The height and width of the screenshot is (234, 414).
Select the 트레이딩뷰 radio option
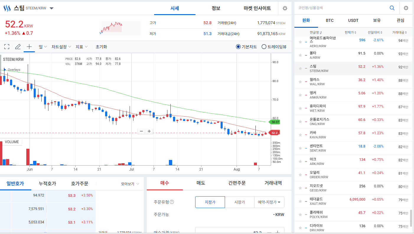pos(264,47)
